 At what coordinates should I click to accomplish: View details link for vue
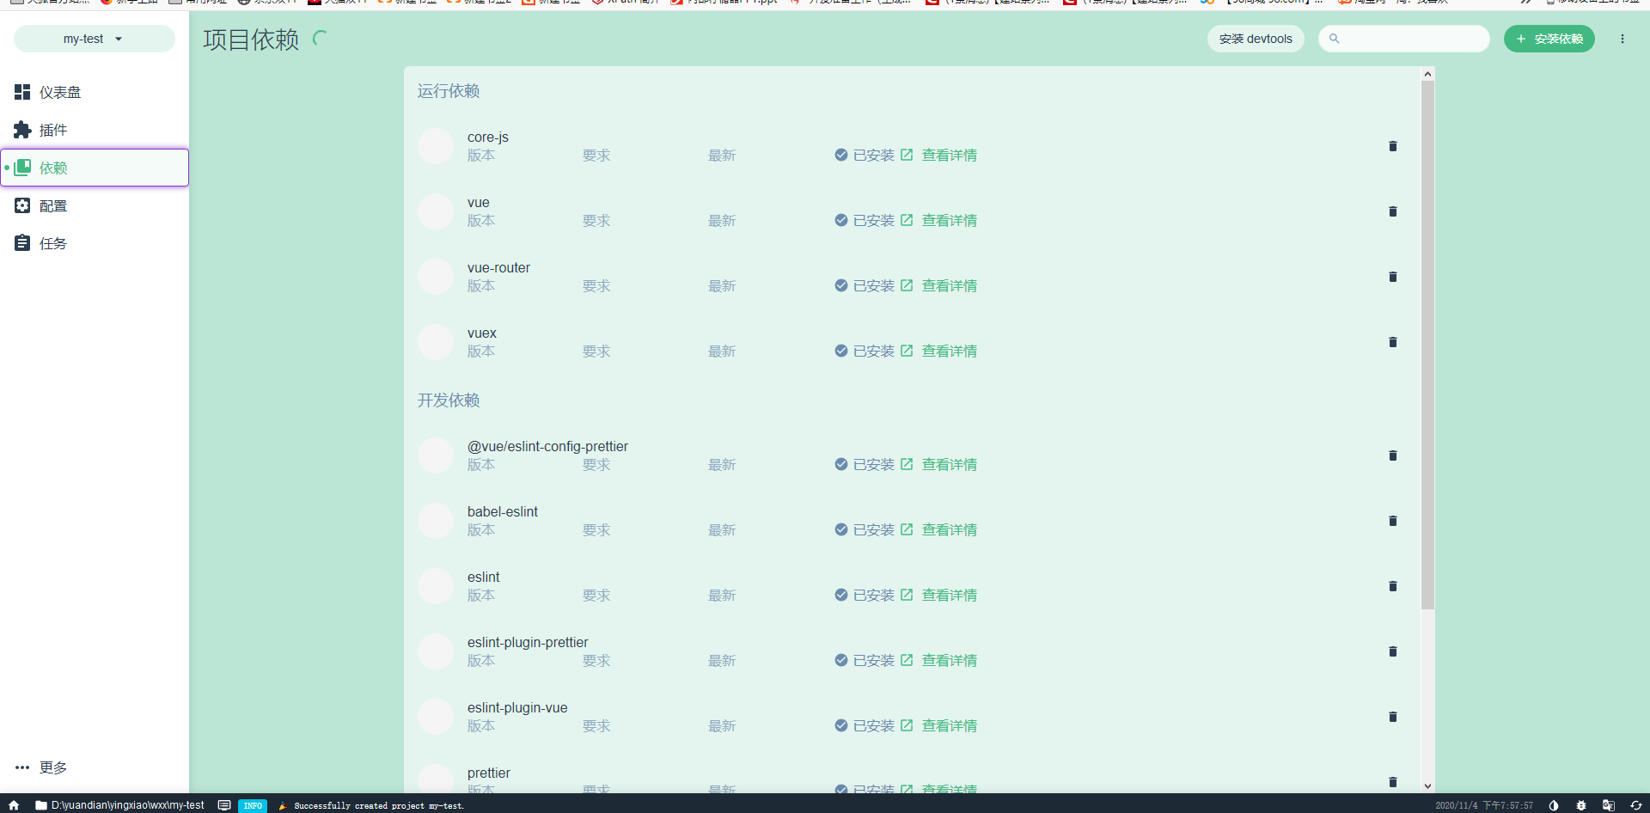click(949, 221)
